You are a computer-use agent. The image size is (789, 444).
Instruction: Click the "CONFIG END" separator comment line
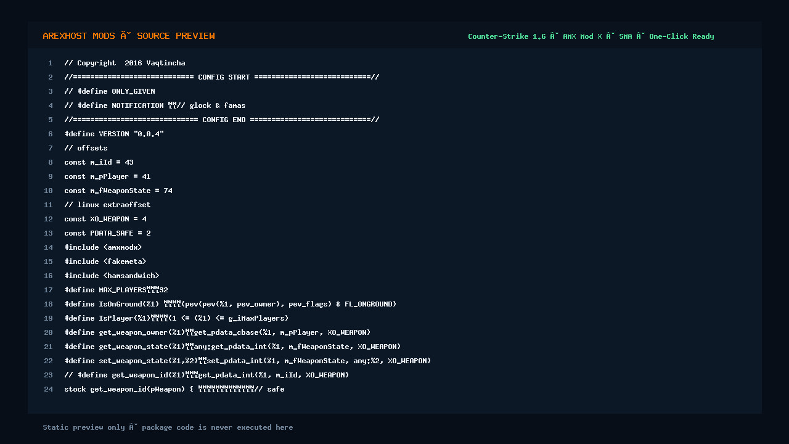click(x=222, y=120)
